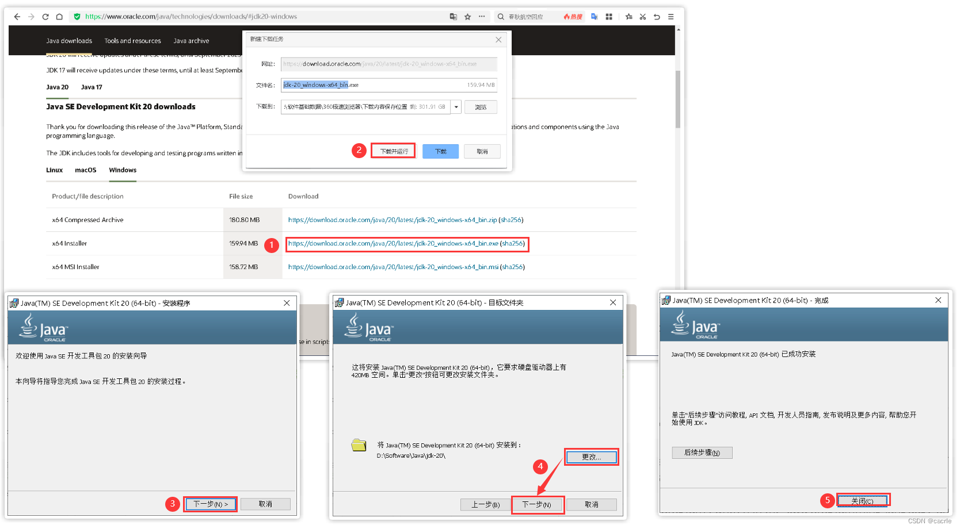Click 更改... to change install folder
Viewport: 960px width, 529px height.
click(x=592, y=457)
